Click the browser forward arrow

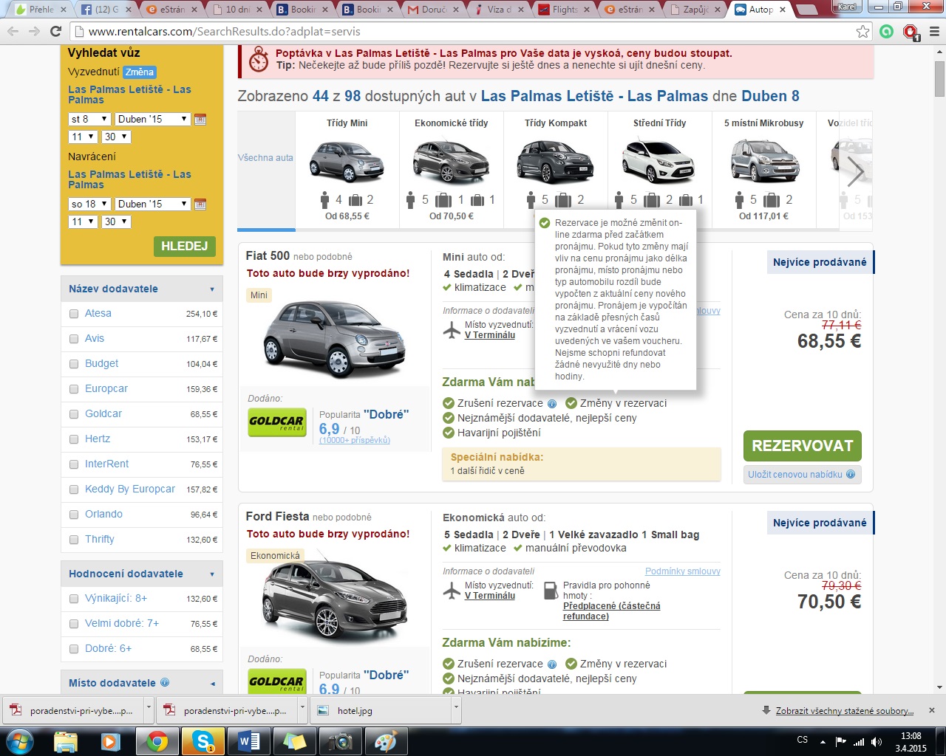click(34, 32)
